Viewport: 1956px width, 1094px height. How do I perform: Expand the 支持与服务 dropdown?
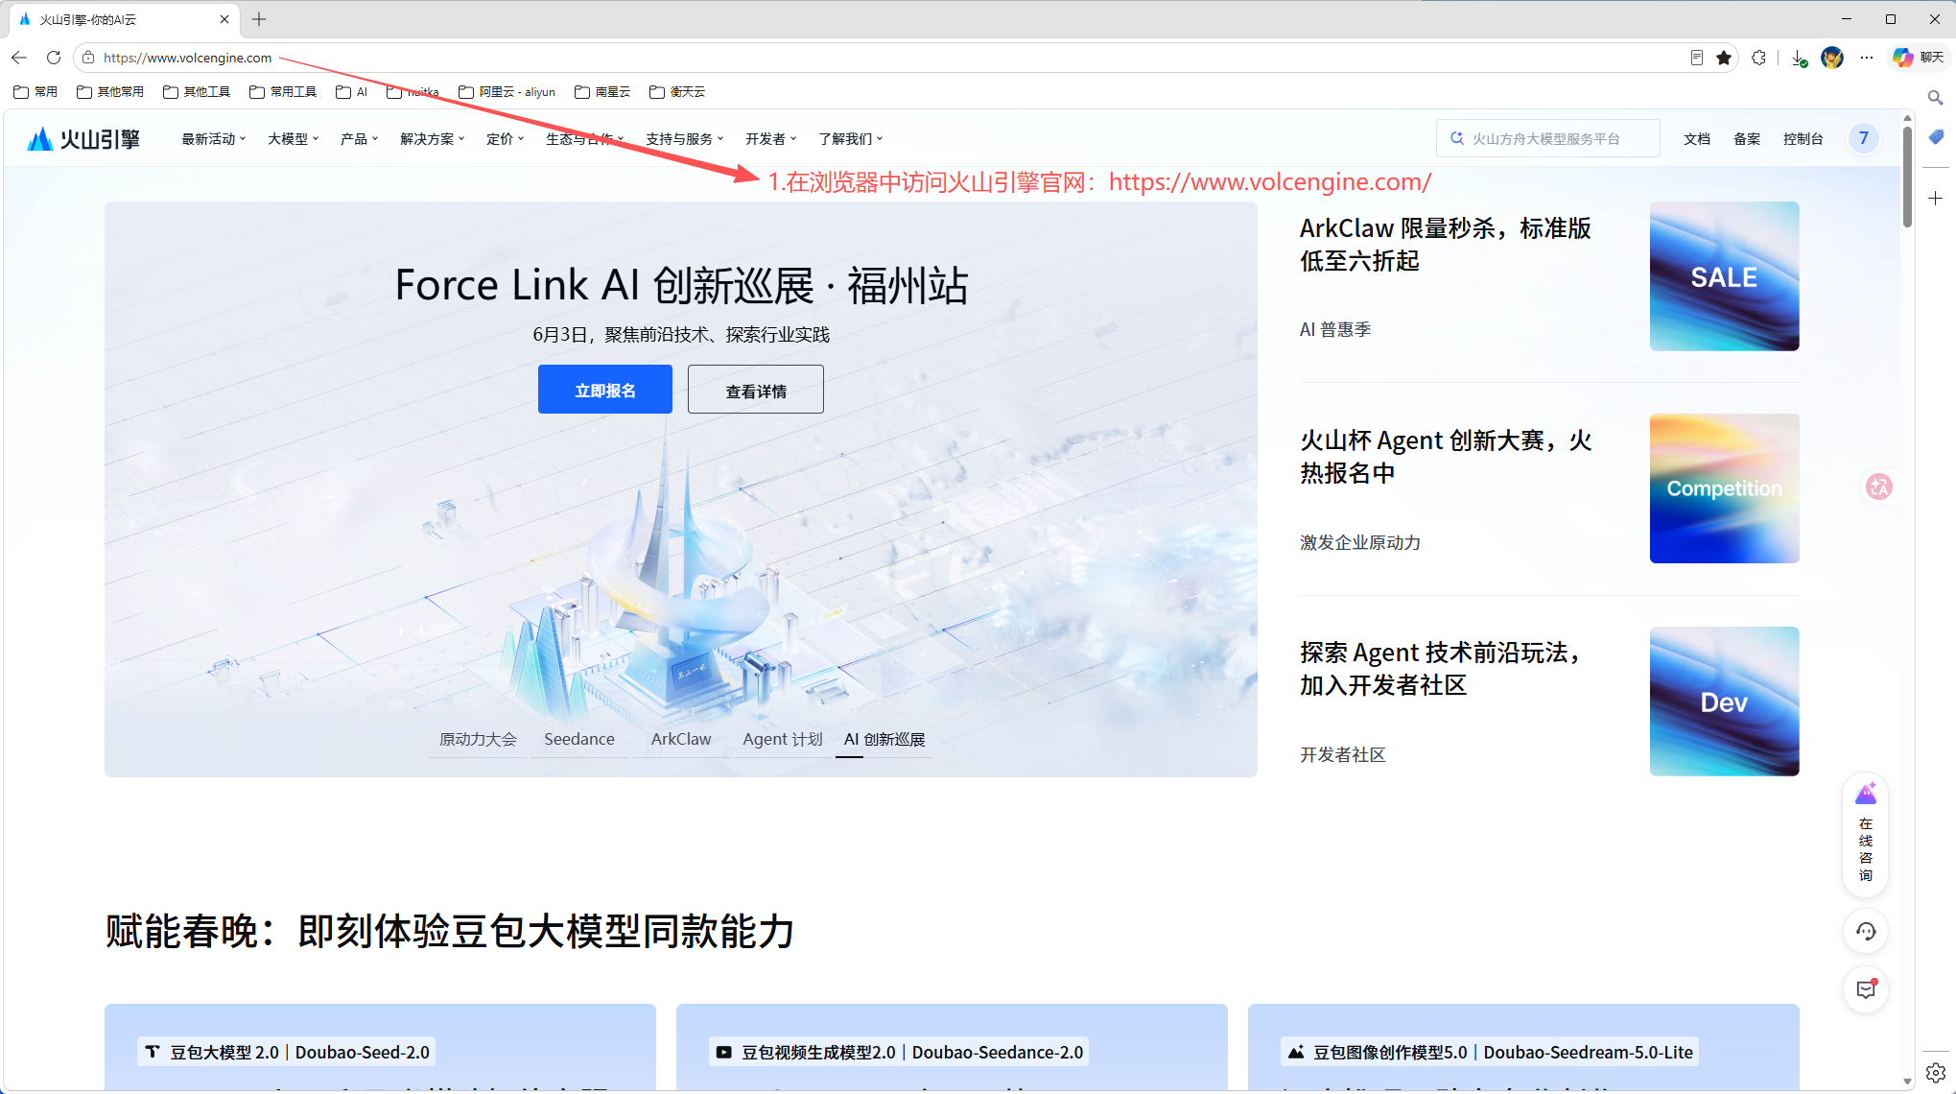point(685,139)
